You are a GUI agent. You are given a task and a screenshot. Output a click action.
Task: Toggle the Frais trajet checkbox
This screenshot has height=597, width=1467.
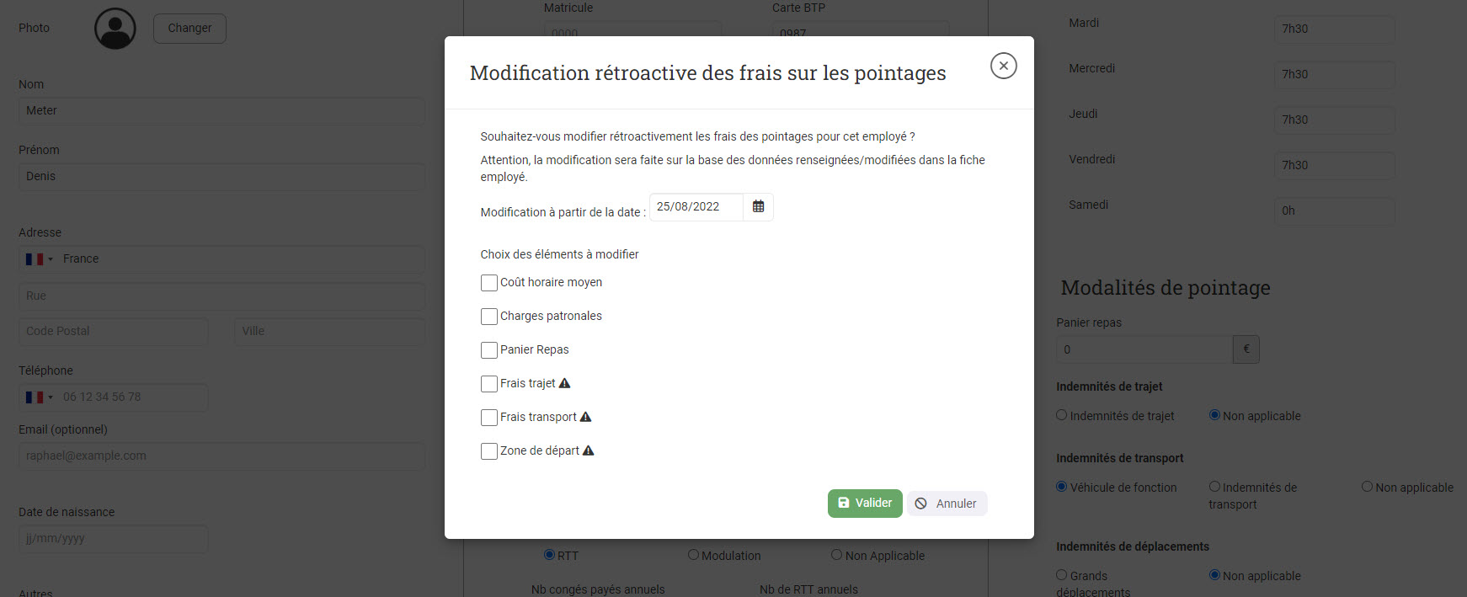coord(488,384)
